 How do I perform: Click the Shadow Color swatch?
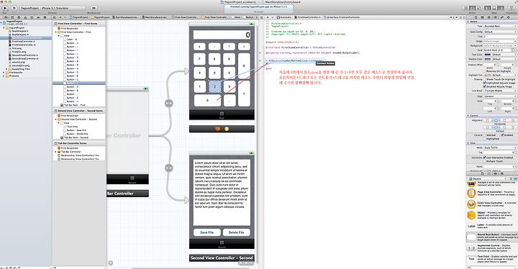(x=487, y=59)
